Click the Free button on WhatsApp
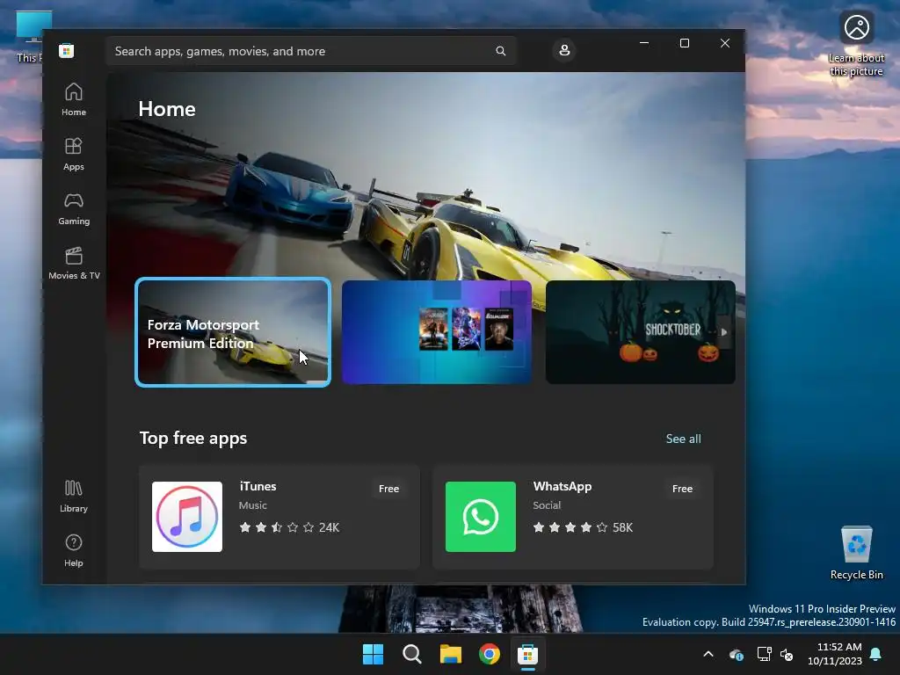This screenshot has width=900, height=675. tap(682, 489)
